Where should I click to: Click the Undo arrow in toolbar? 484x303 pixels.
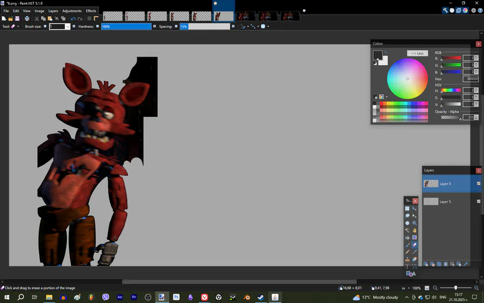pyautogui.click(x=73, y=19)
